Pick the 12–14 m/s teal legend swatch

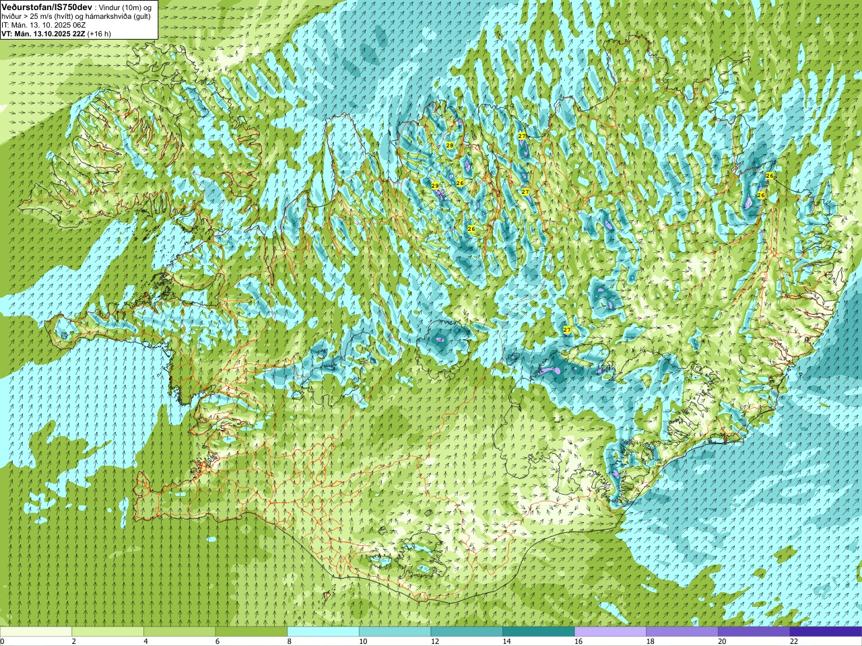[467, 632]
